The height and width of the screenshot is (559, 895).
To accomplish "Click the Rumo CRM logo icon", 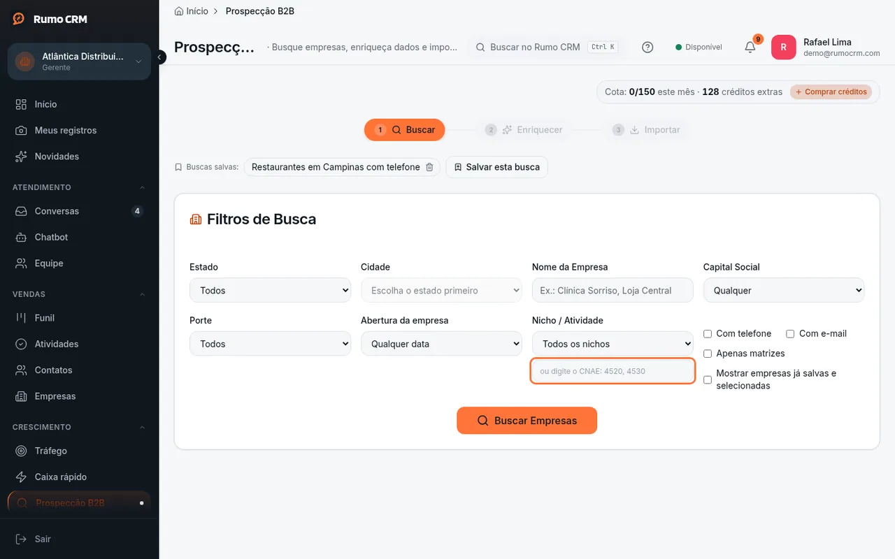I will tap(19, 19).
